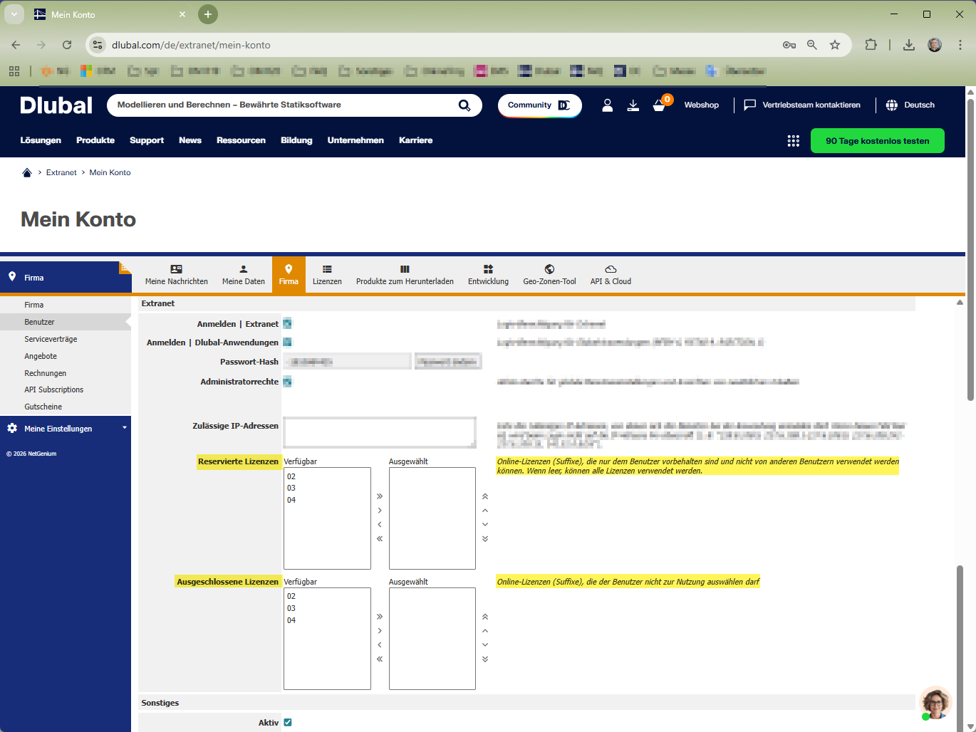Viewport: 976px width, 732px height.
Task: Click the Zulässige IP-Adressen text field
Action: point(380,432)
